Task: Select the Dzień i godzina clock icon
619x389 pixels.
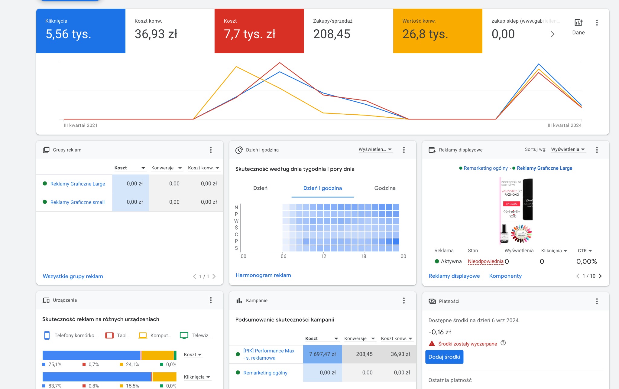Action: tap(239, 149)
